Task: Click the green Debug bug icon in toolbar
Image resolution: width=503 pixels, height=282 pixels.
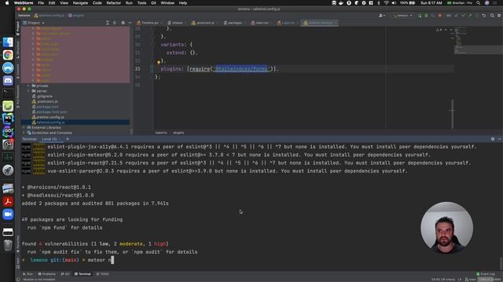Action: coord(426,16)
